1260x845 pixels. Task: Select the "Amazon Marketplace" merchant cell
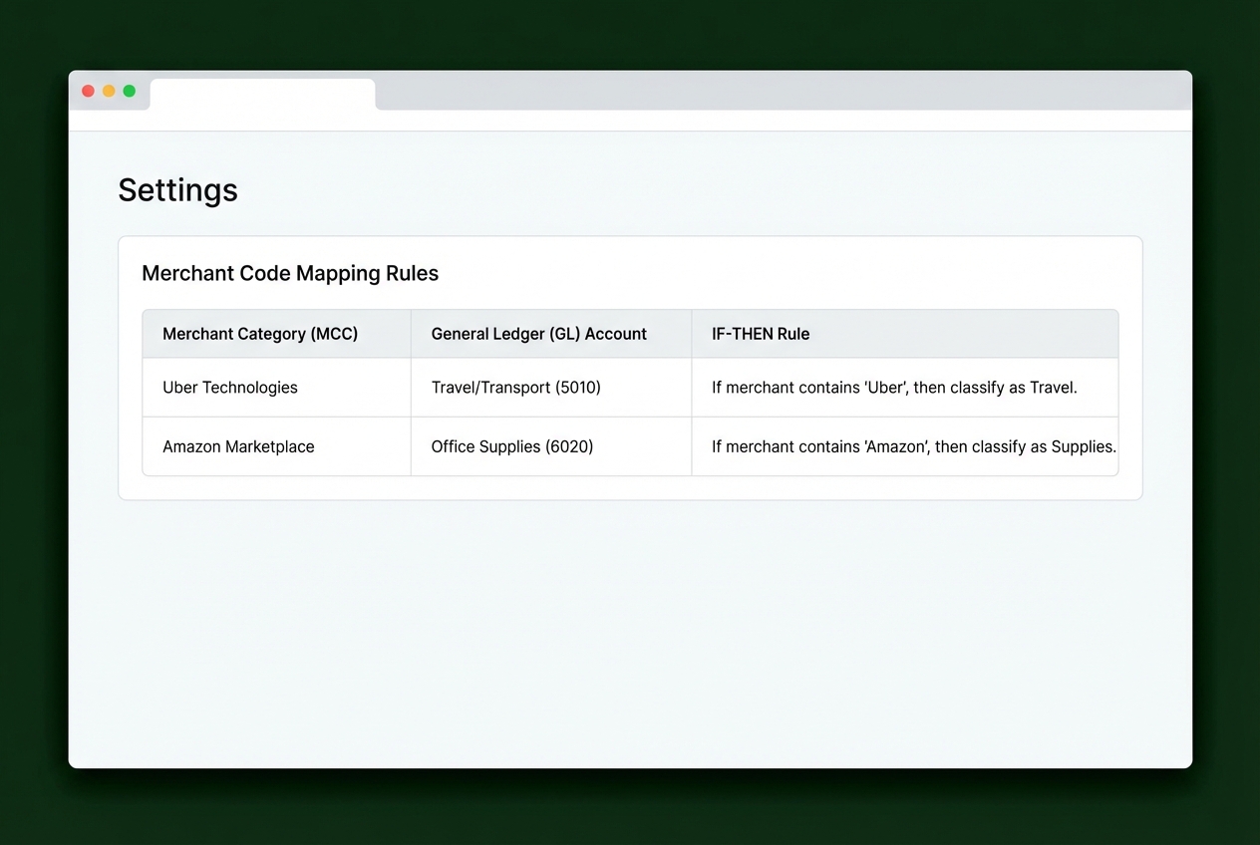pos(238,446)
